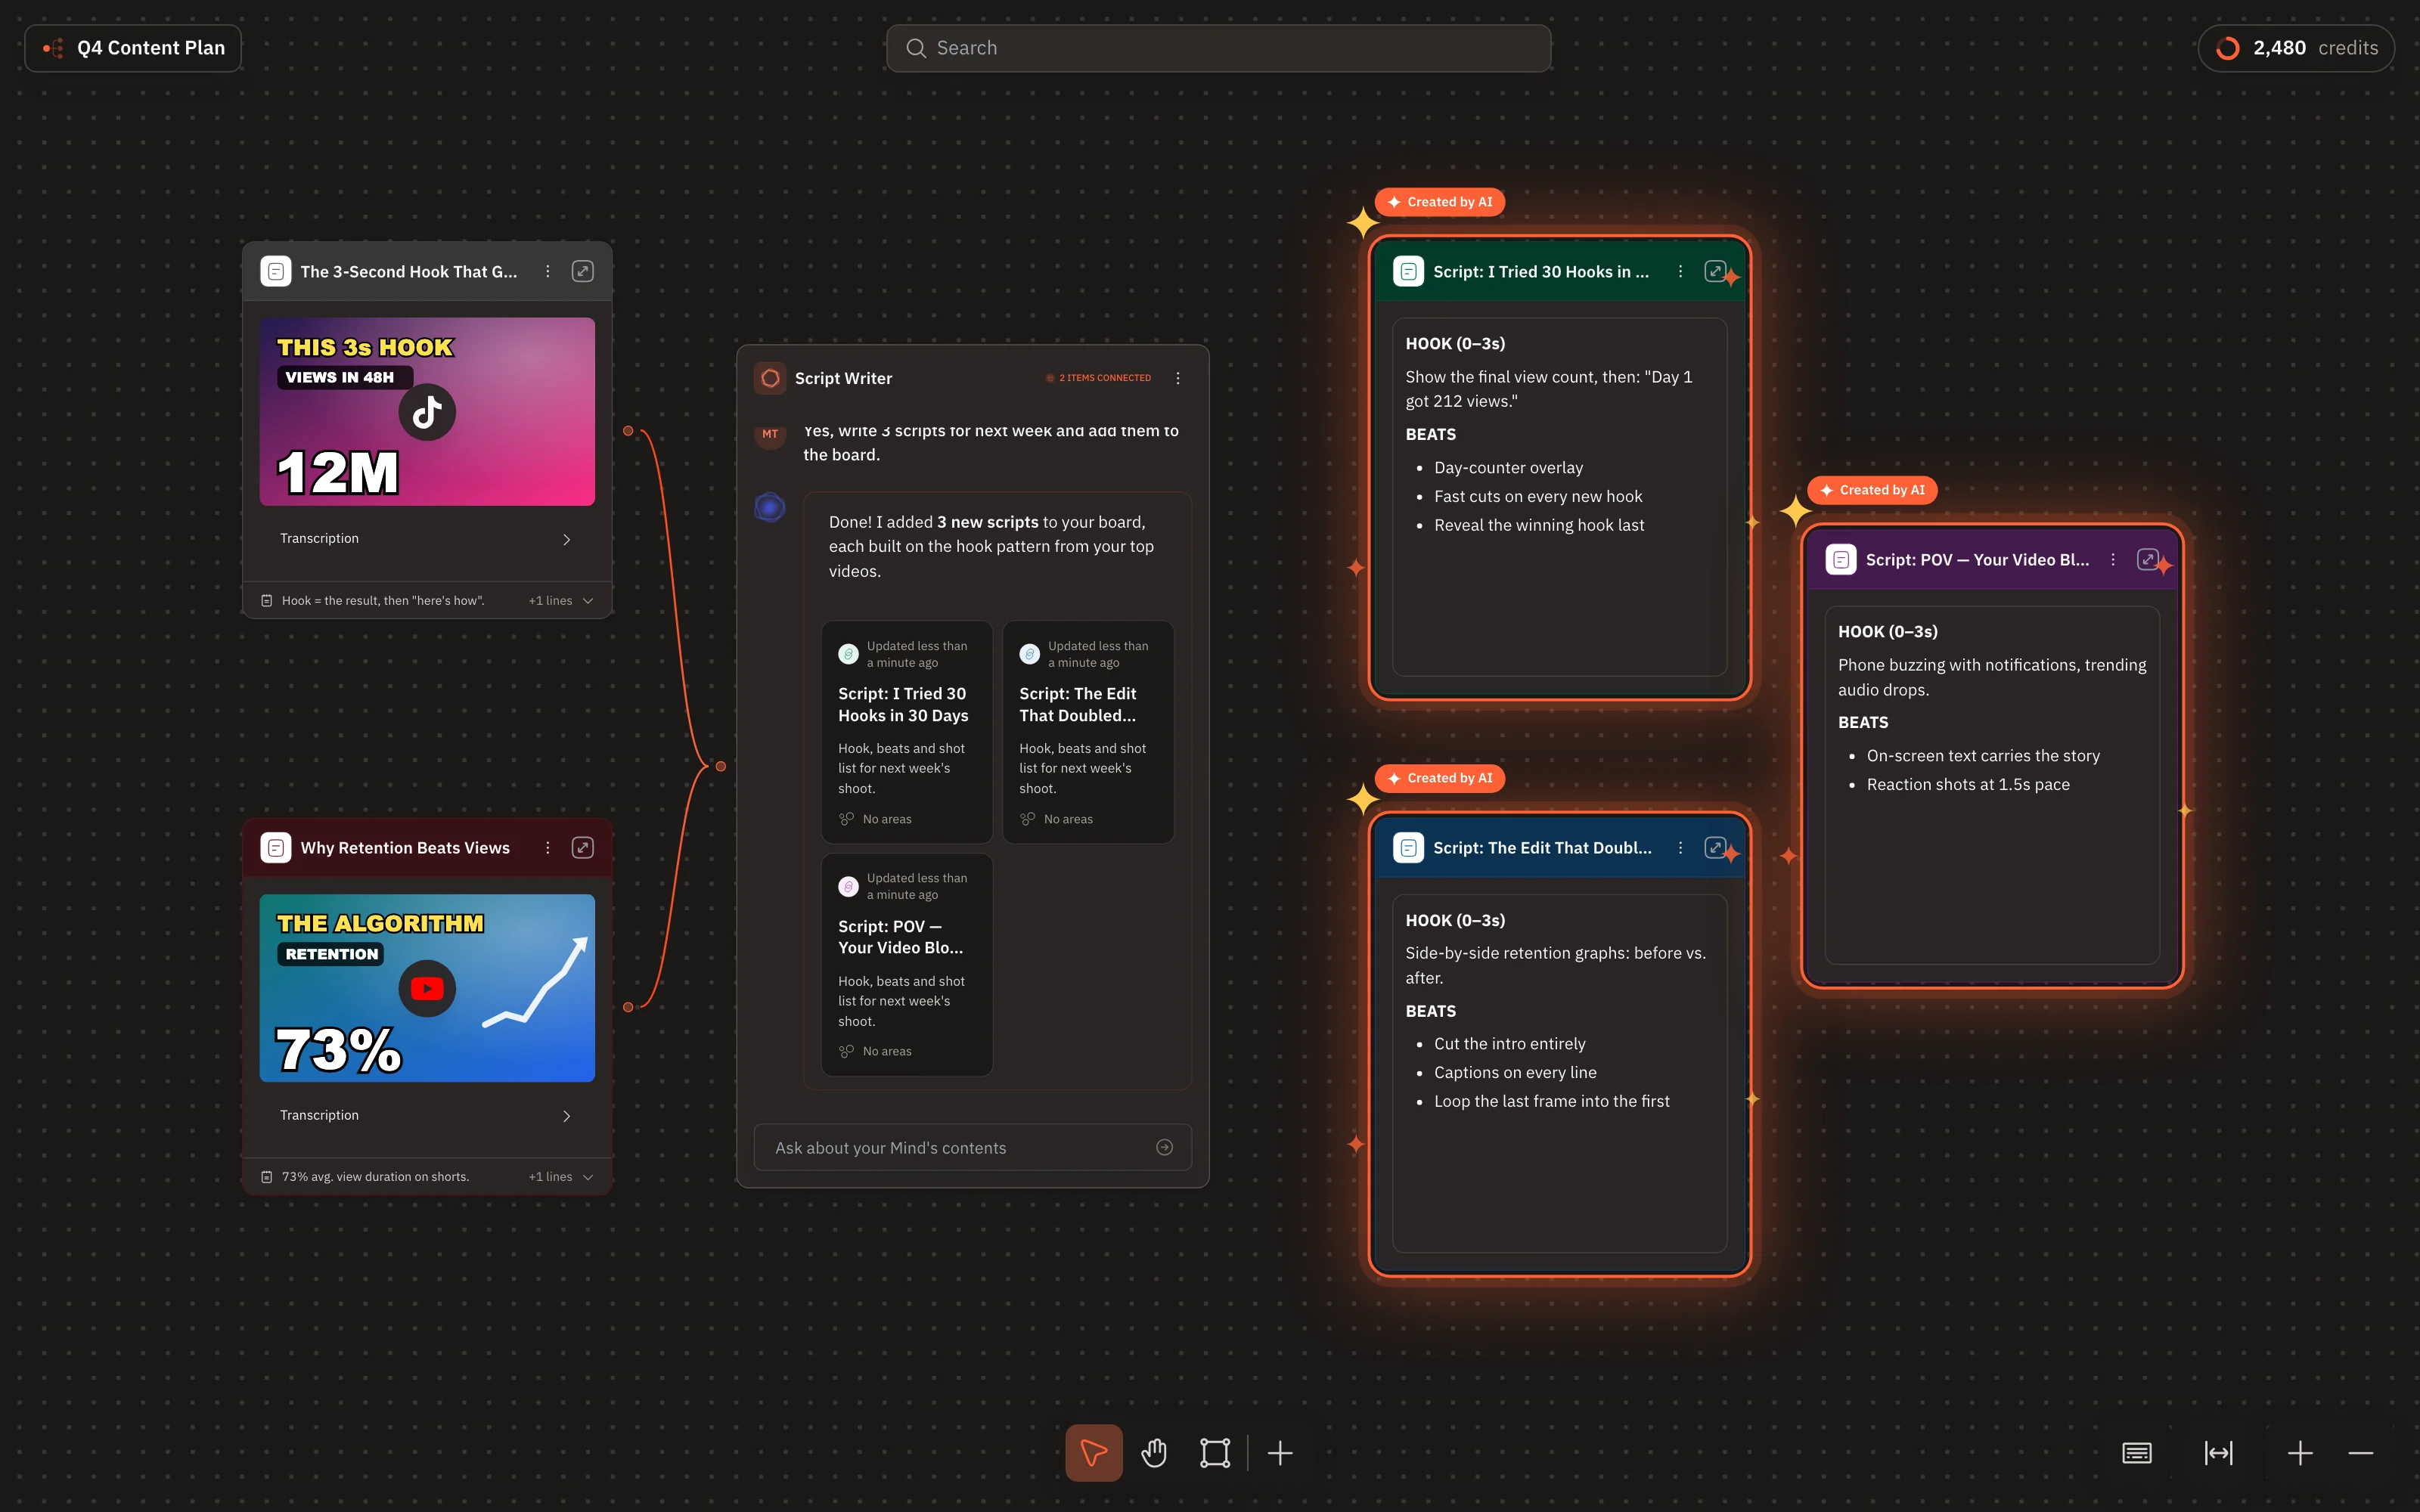Click the 2 items connected indicator
The width and height of the screenshot is (2420, 1512).
point(1098,378)
